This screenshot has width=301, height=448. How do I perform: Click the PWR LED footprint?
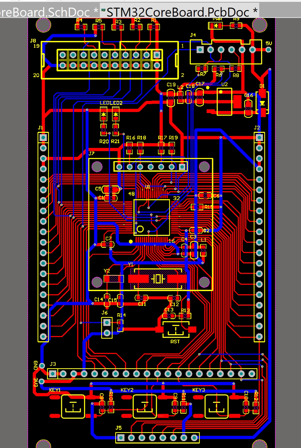(x=216, y=26)
